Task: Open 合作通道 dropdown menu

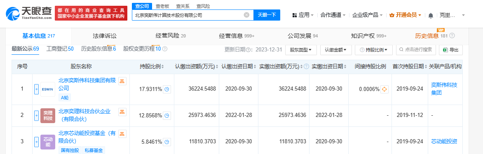Action: tap(333, 15)
